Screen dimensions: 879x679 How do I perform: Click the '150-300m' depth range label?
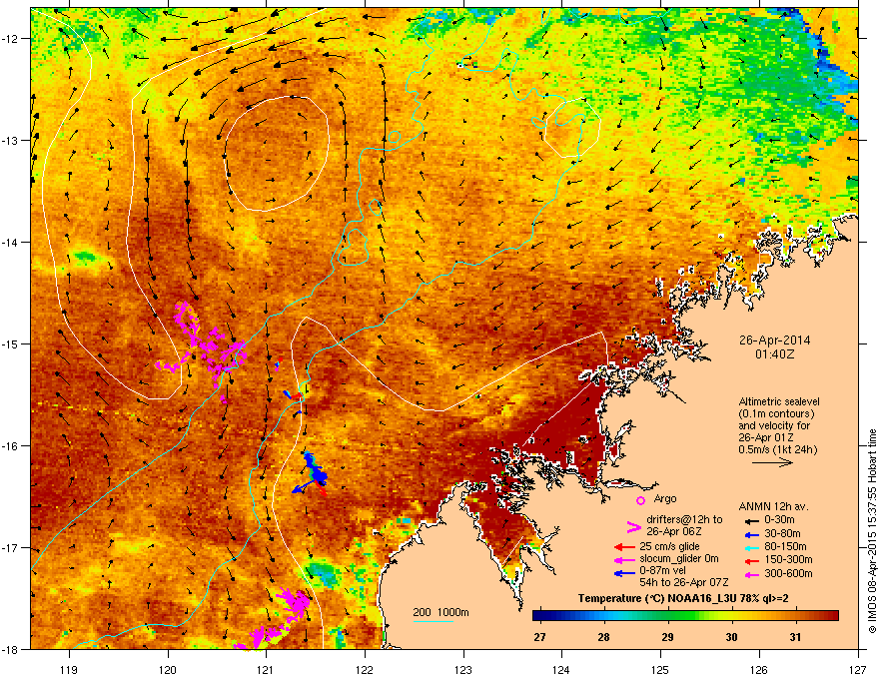788,559
